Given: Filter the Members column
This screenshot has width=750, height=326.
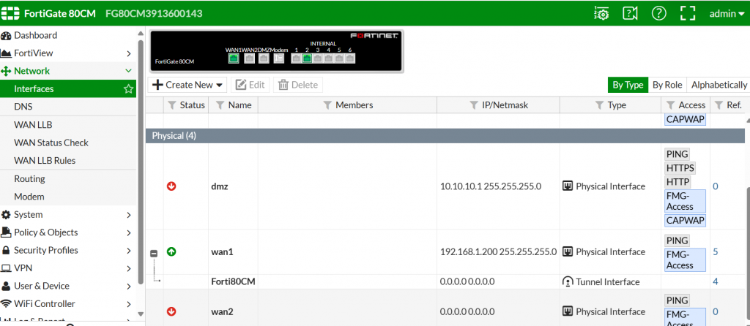Looking at the screenshot, I should 327,105.
